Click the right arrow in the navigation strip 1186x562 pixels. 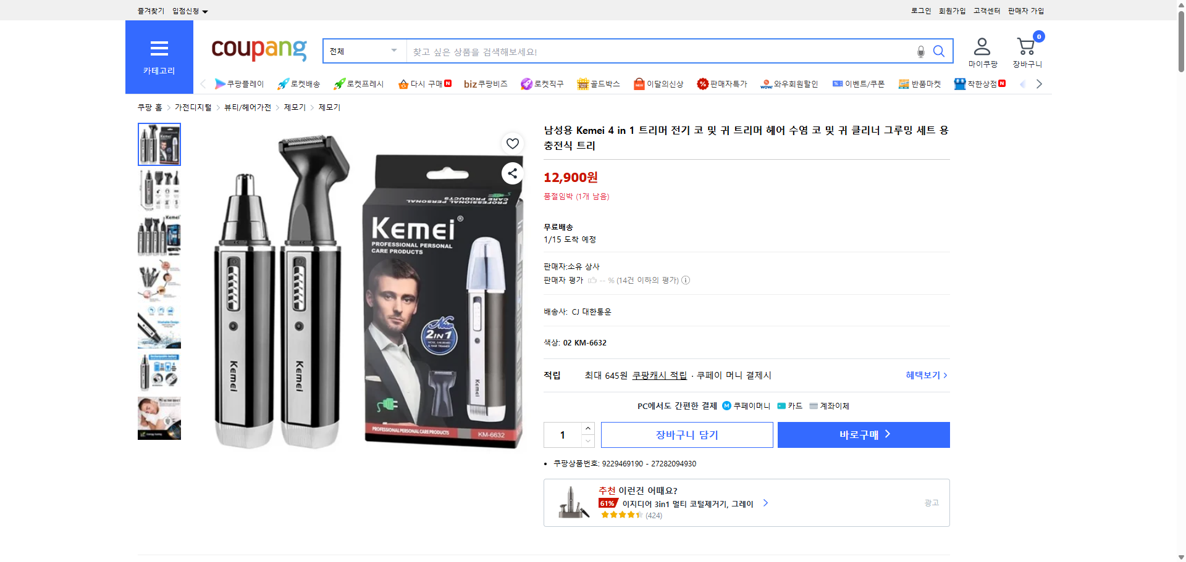[1040, 84]
